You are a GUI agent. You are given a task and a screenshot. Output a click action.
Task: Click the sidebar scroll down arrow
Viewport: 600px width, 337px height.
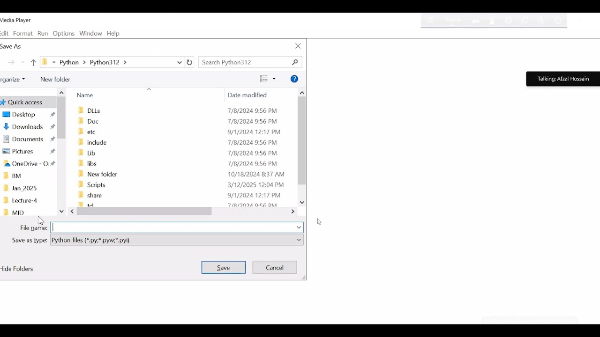[x=61, y=212]
